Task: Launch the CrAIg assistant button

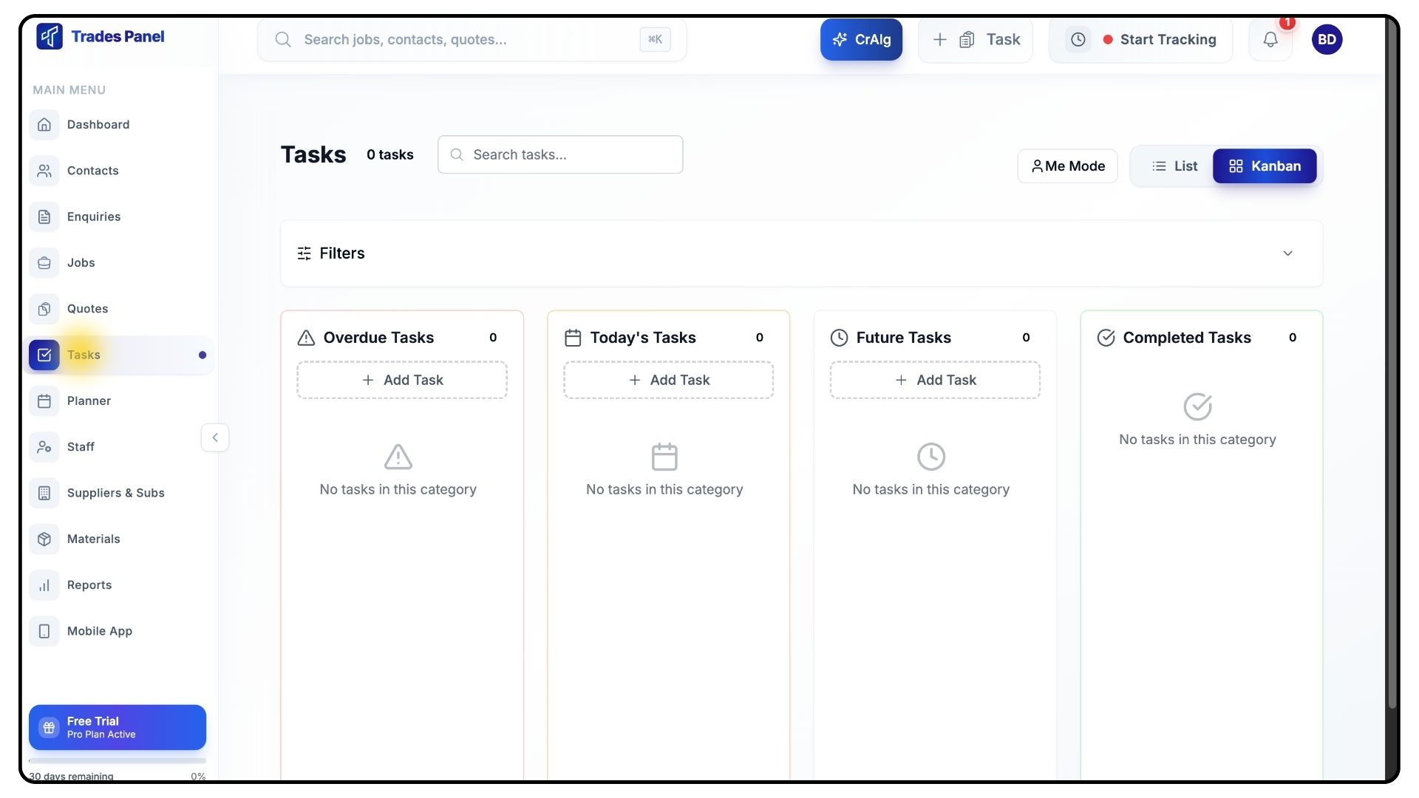Action: pyautogui.click(x=861, y=40)
